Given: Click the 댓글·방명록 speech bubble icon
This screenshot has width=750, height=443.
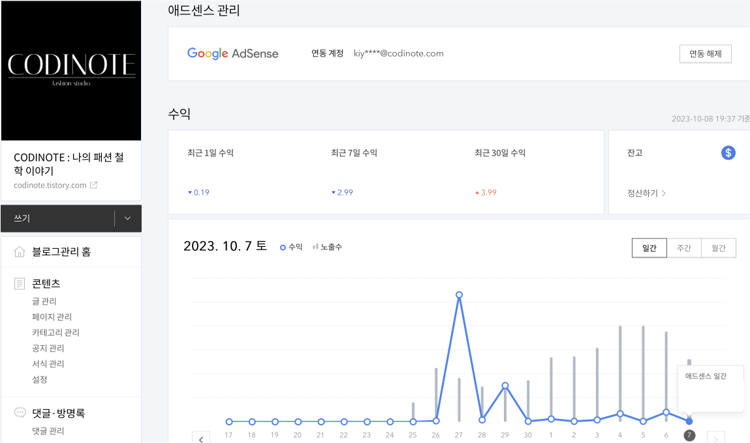Looking at the screenshot, I should (20, 412).
